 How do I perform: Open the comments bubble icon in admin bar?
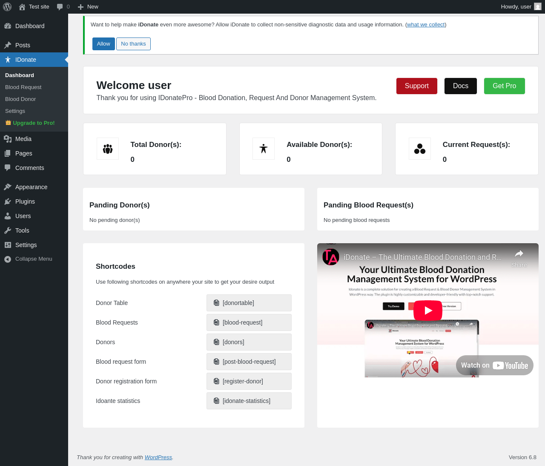pyautogui.click(x=60, y=7)
